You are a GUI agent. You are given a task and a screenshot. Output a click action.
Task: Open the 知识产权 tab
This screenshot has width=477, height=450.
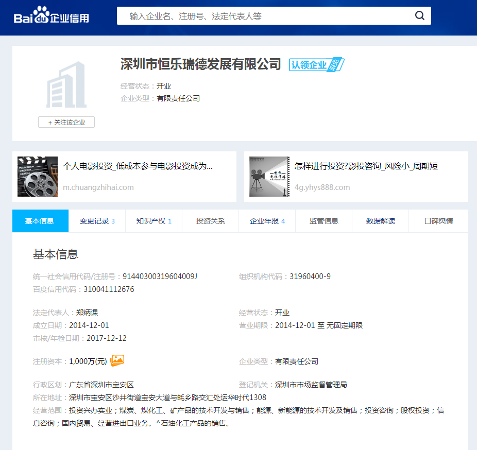(x=154, y=221)
